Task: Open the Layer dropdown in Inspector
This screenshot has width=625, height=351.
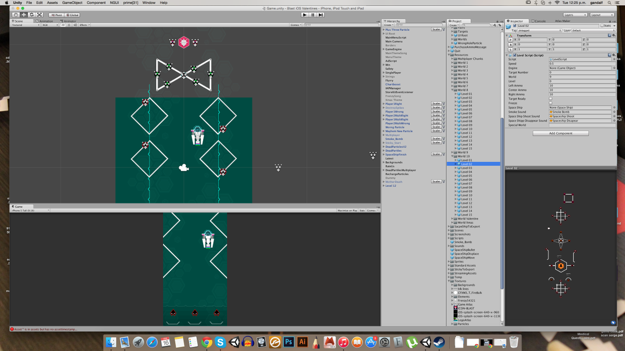Action: (x=594, y=30)
